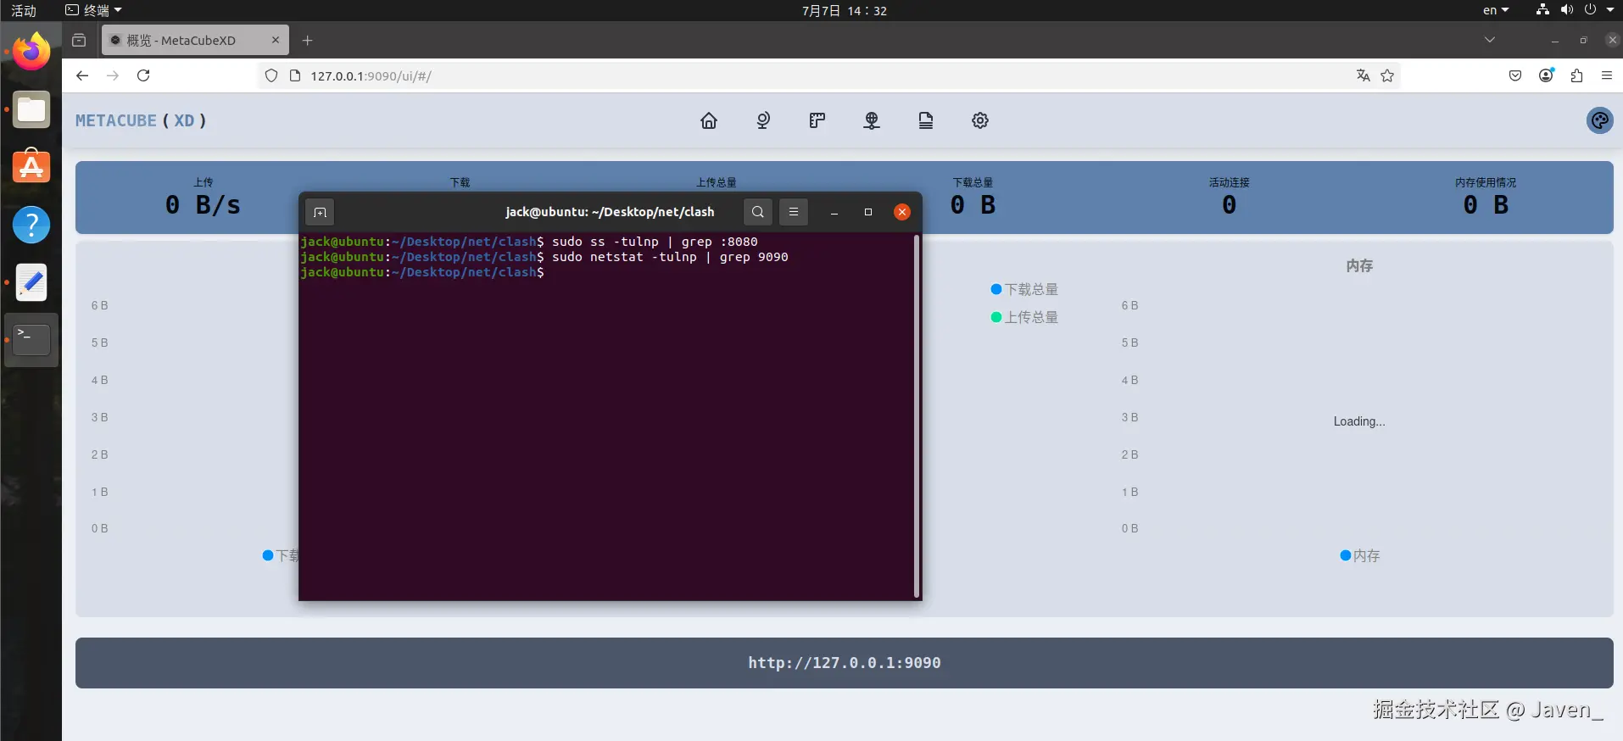Viewport: 1623px width, 741px height.
Task: Click the http://127.0.0.1:9090 backend address bar
Action: tap(844, 663)
